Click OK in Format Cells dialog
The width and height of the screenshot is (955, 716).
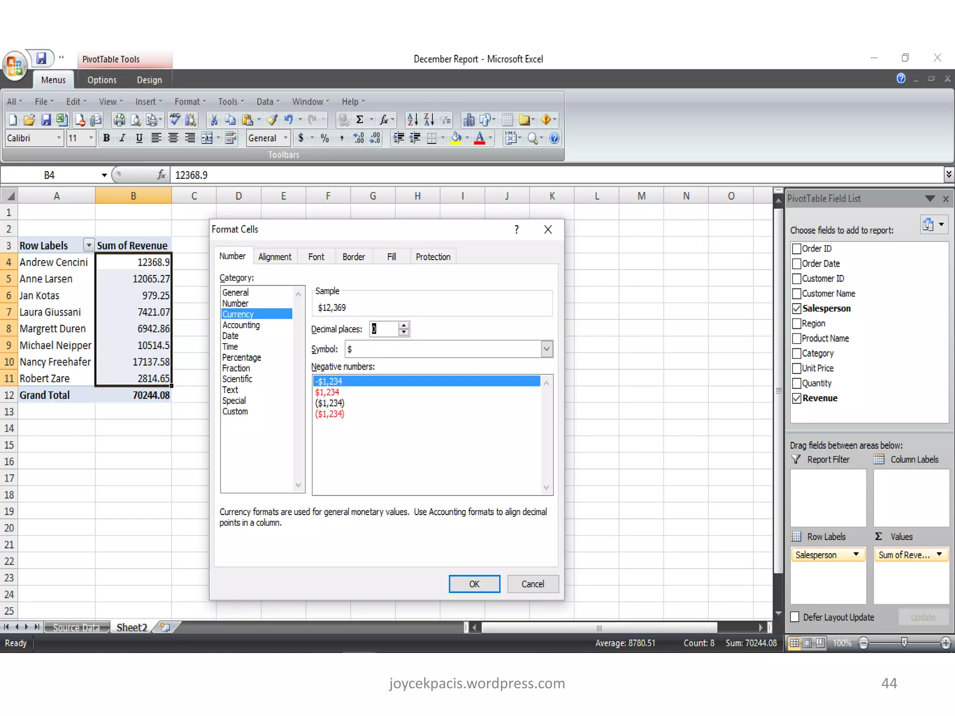pyautogui.click(x=474, y=584)
